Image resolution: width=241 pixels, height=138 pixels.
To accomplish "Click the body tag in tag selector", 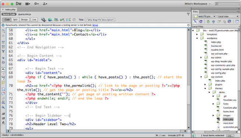I will 6,135.
